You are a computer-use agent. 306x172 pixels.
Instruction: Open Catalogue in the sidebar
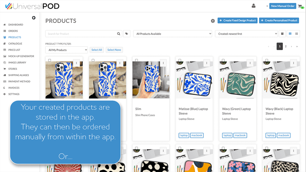[x=15, y=44]
